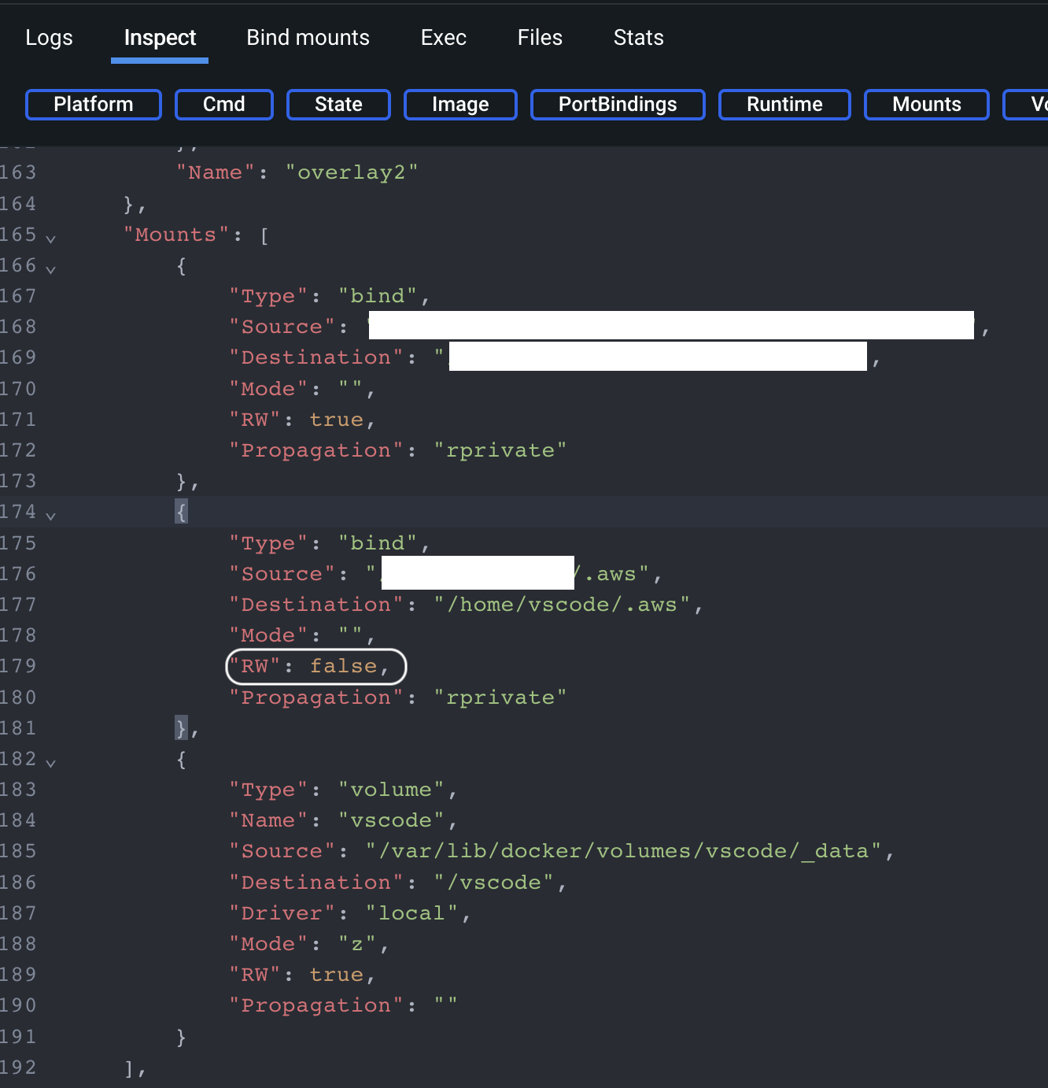
Task: Collapse the Mounts array at line 165
Action: pyautogui.click(x=50, y=238)
